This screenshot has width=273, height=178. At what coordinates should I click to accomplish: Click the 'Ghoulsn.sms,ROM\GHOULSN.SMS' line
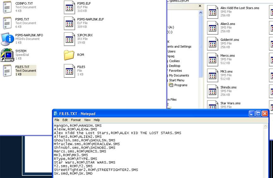(x=85, y=140)
